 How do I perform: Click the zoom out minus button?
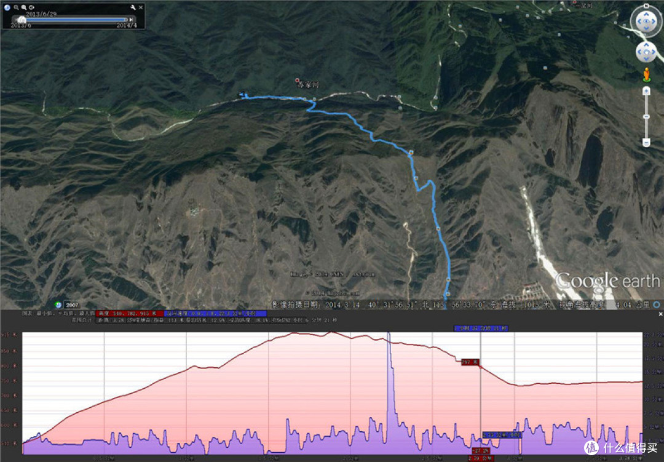pos(646,143)
